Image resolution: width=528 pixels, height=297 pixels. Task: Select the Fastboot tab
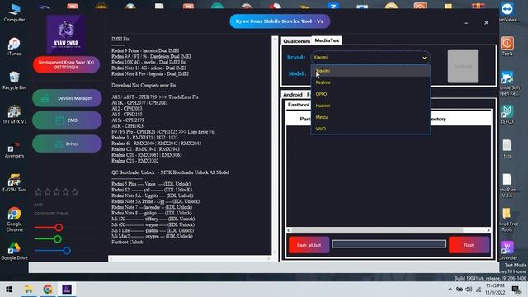click(299, 105)
